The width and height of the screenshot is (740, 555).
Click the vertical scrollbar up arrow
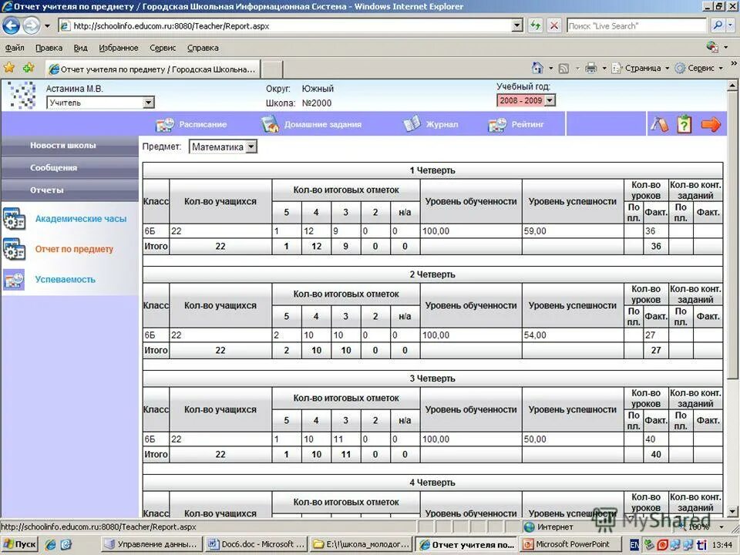point(732,86)
